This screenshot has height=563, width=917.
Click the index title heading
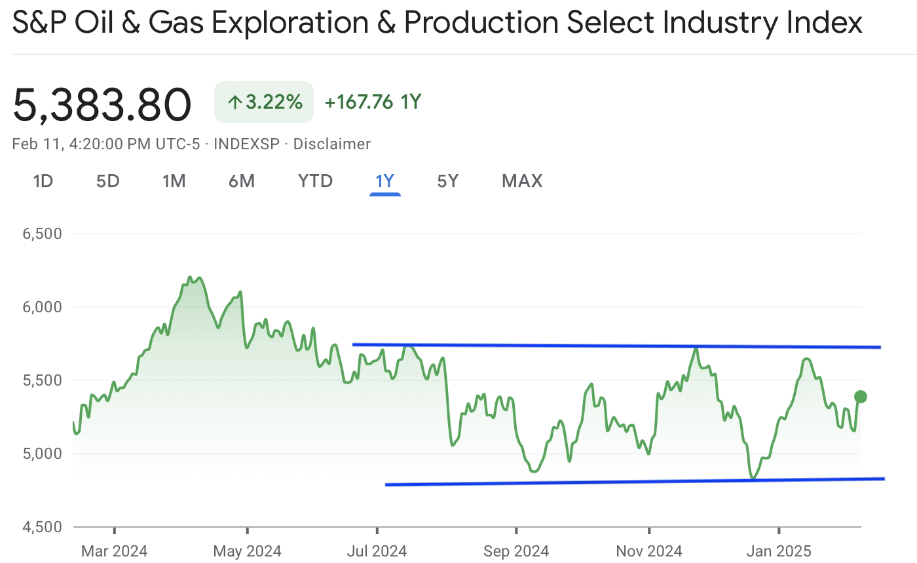pyautogui.click(x=438, y=23)
